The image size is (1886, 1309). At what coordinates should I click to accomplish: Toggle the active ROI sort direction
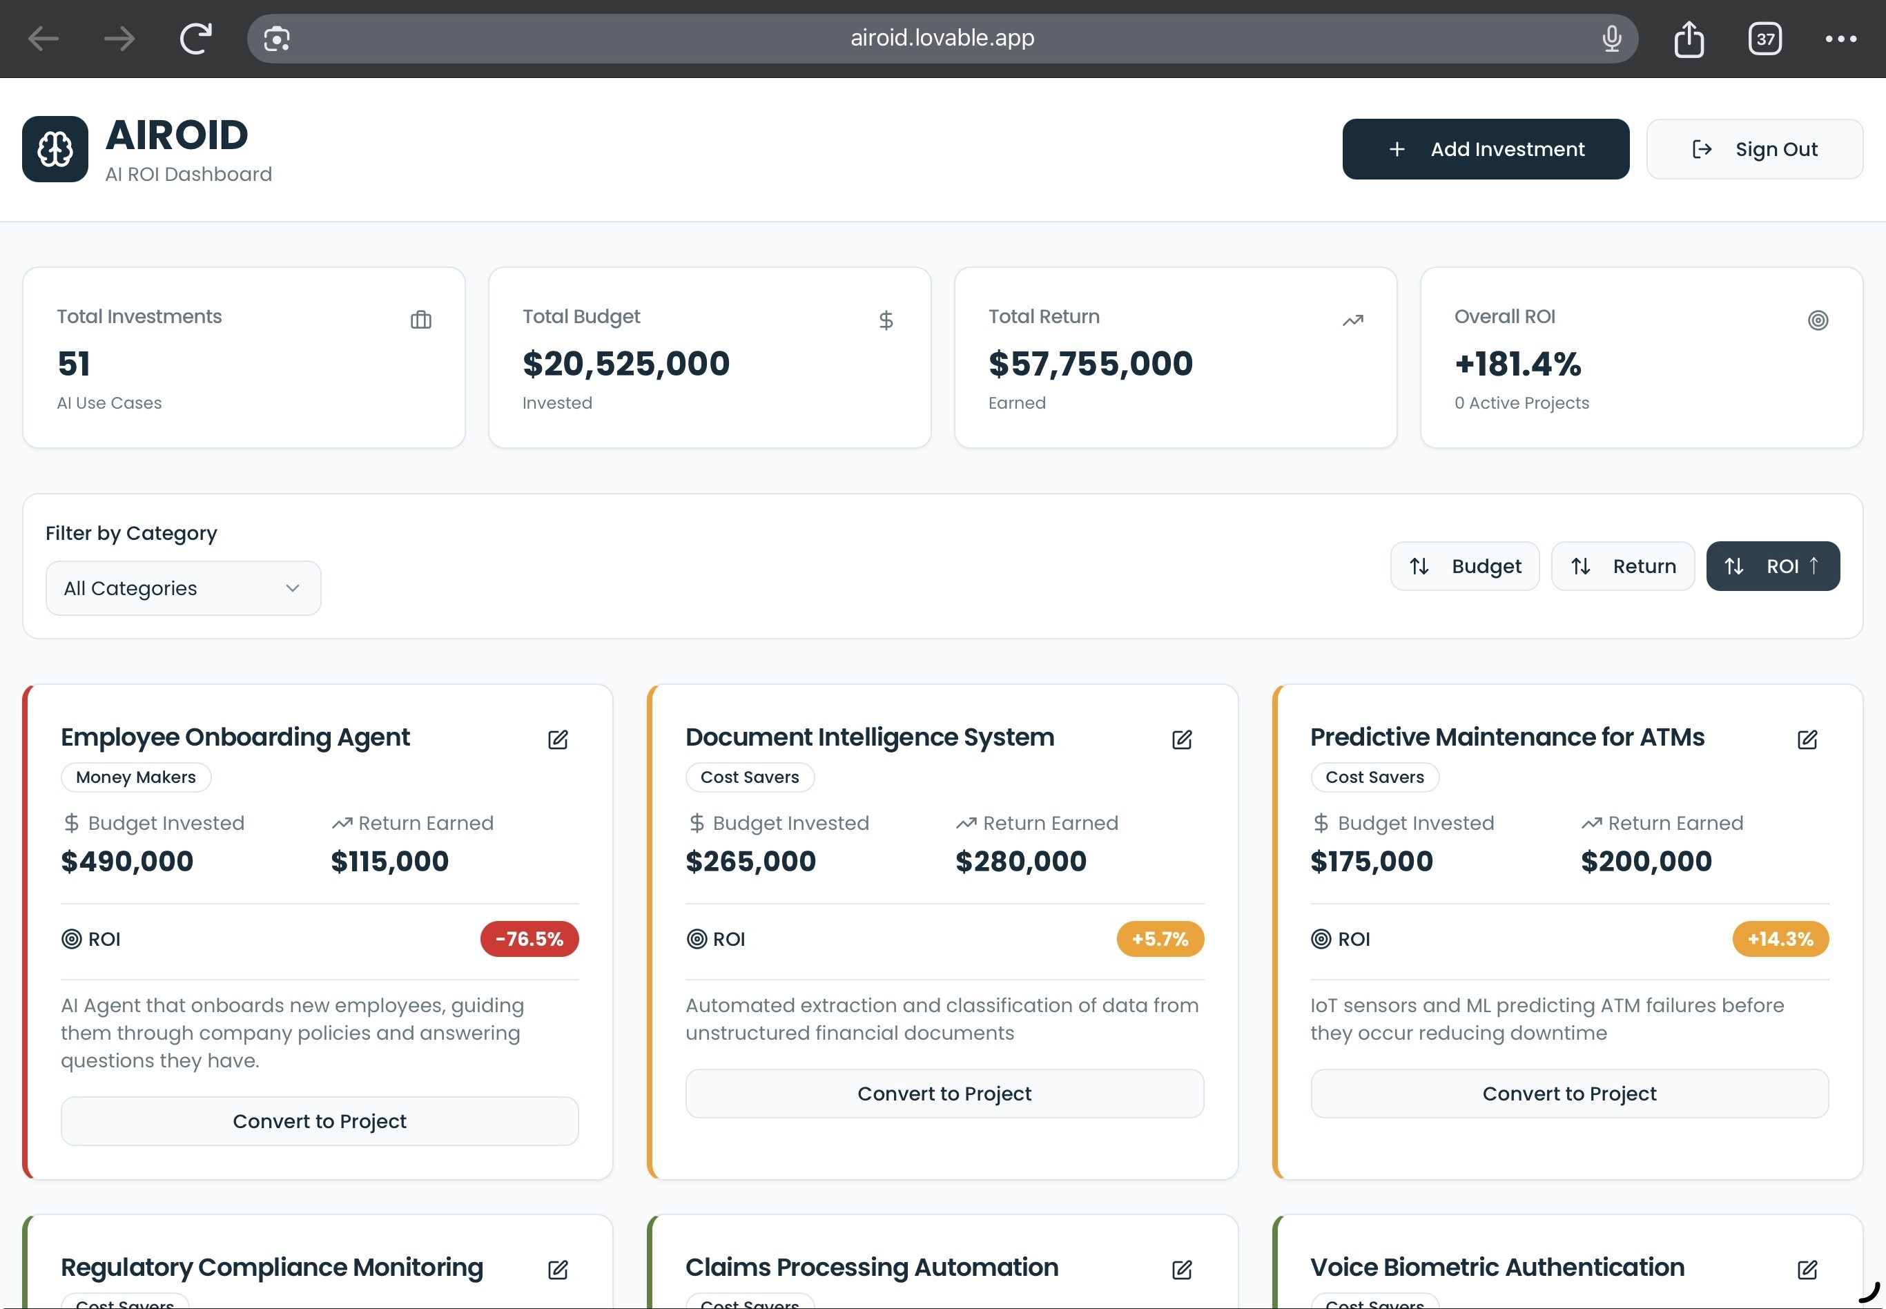pos(1772,566)
